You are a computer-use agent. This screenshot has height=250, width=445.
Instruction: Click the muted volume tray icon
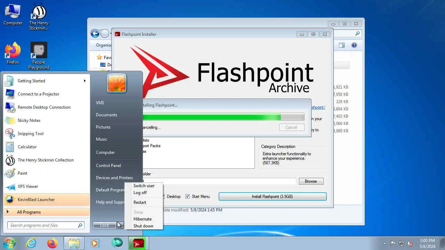coord(410,243)
